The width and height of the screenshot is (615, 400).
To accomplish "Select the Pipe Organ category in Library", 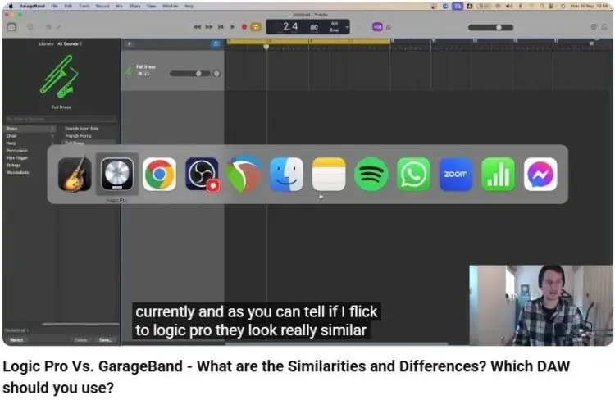I will point(17,158).
